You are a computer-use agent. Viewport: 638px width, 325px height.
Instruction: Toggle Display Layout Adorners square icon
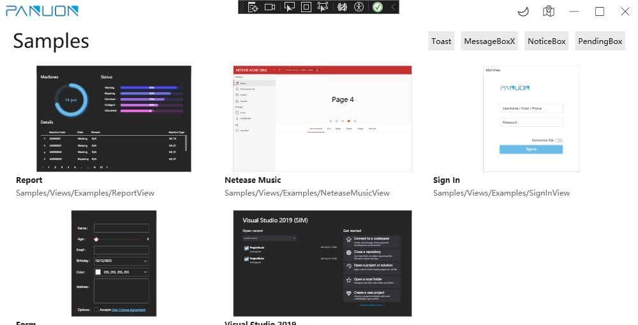(x=306, y=7)
